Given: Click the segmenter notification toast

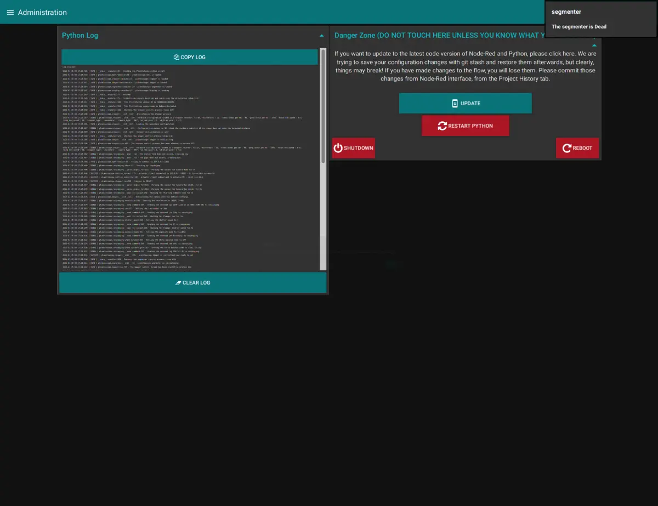Looking at the screenshot, I should tap(600, 19).
